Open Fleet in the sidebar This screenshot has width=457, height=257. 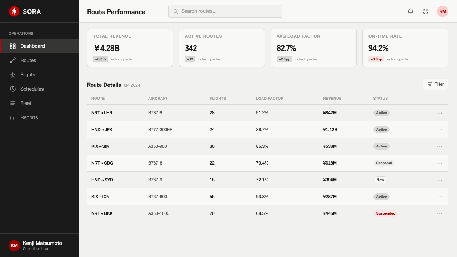(x=39, y=103)
